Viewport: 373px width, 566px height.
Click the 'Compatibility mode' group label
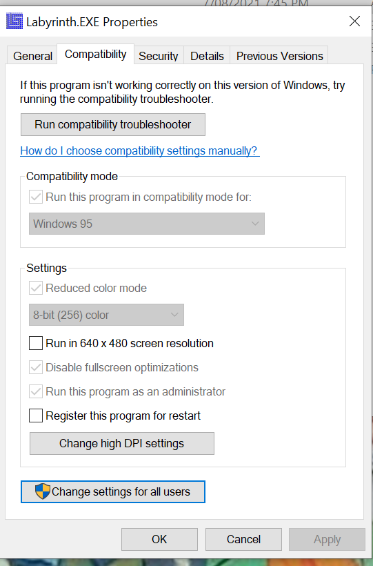click(x=72, y=176)
